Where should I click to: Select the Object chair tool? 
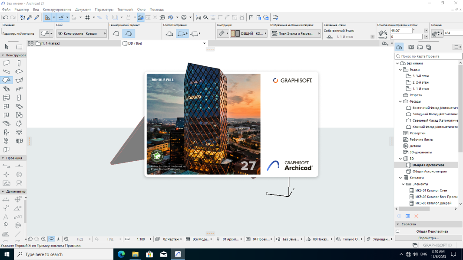(x=6, y=132)
